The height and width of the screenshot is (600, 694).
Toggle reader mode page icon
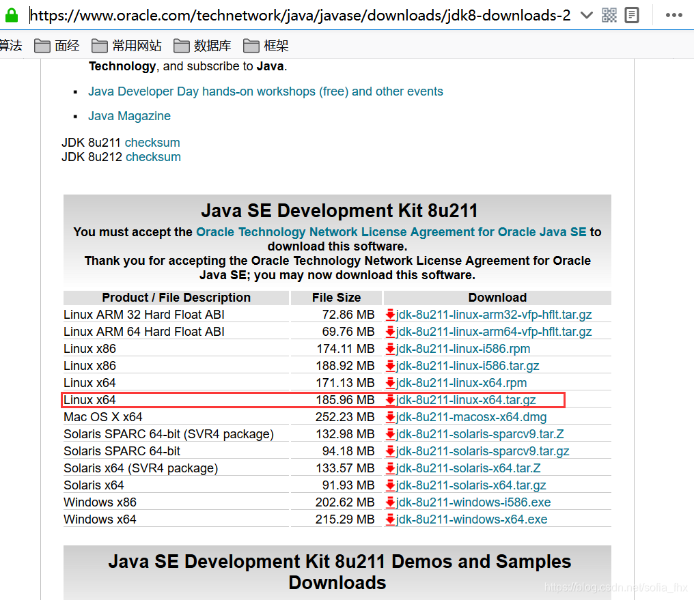coord(632,15)
